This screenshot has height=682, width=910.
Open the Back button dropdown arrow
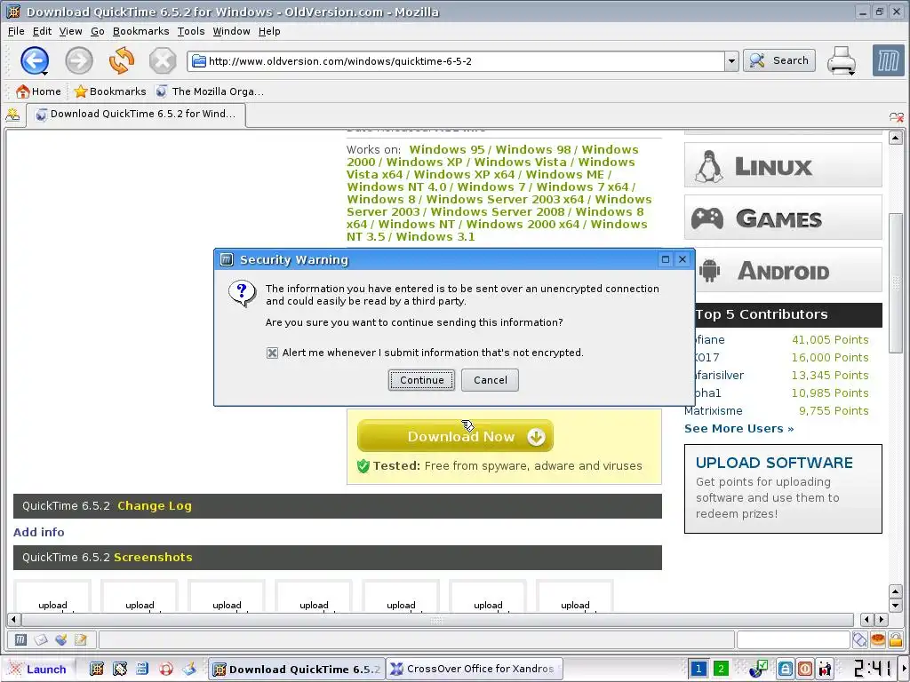click(x=44, y=74)
